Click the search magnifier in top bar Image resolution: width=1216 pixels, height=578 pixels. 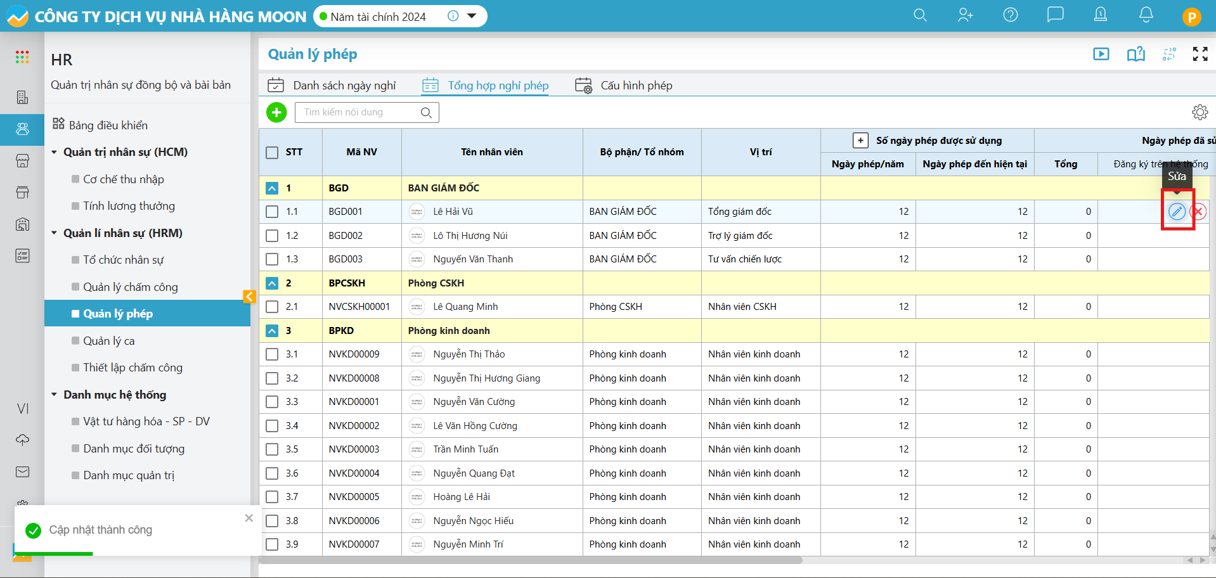coord(920,15)
